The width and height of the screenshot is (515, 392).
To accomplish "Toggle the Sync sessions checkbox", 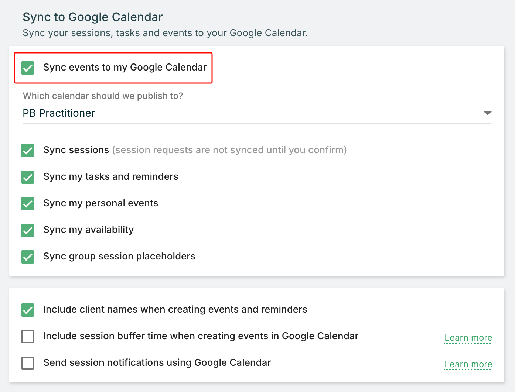I will pyautogui.click(x=28, y=151).
